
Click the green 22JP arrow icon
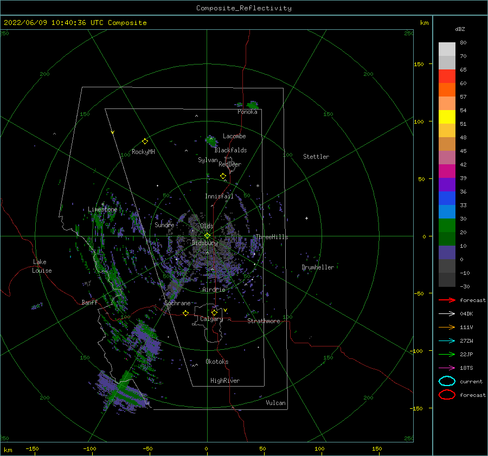coord(447,354)
